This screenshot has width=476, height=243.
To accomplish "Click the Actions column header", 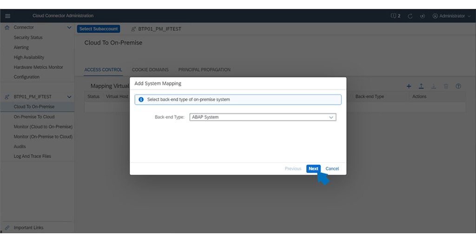I will 419,96.
